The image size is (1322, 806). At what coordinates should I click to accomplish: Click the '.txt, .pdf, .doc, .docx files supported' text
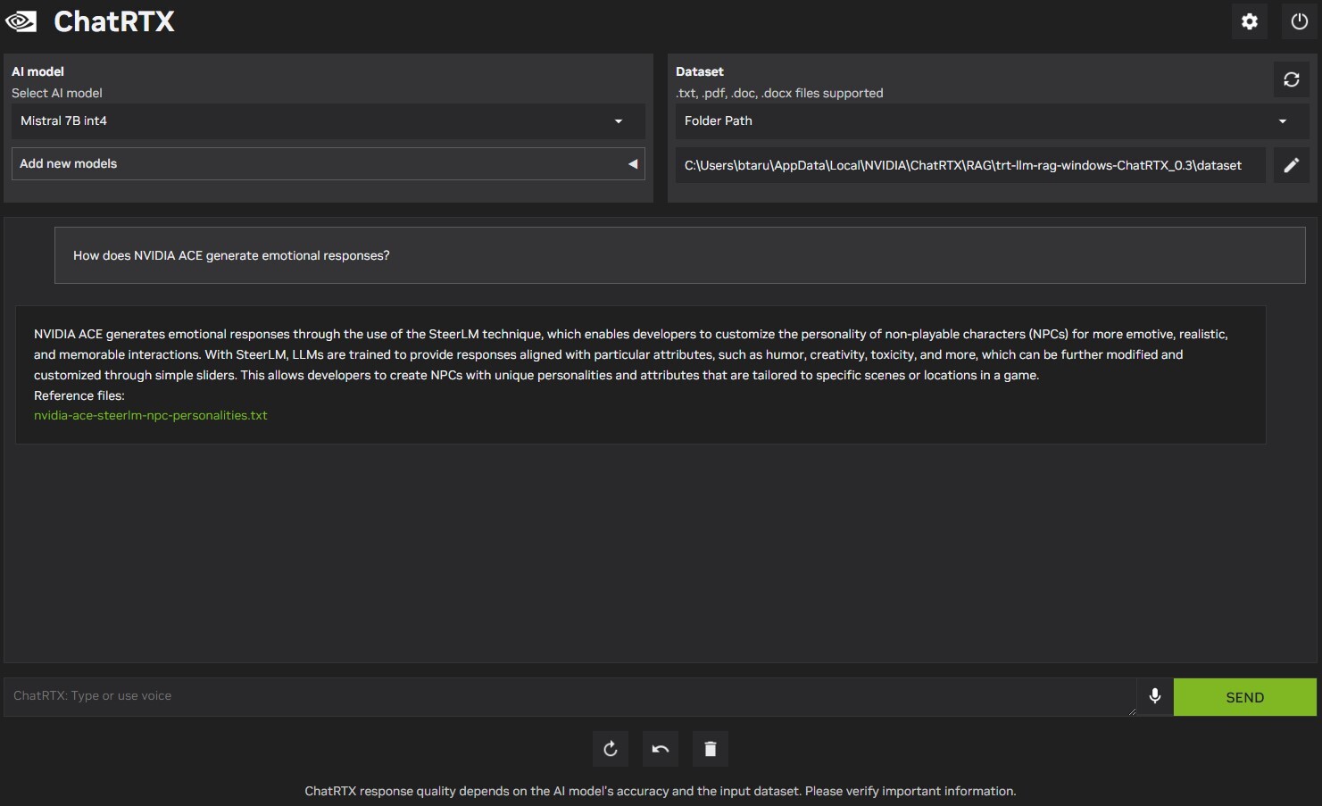[x=779, y=93]
